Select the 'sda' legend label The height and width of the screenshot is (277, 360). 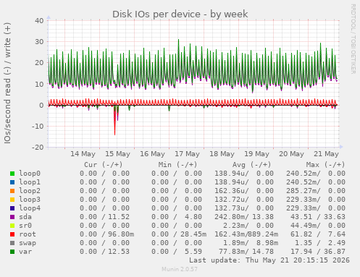25,217
